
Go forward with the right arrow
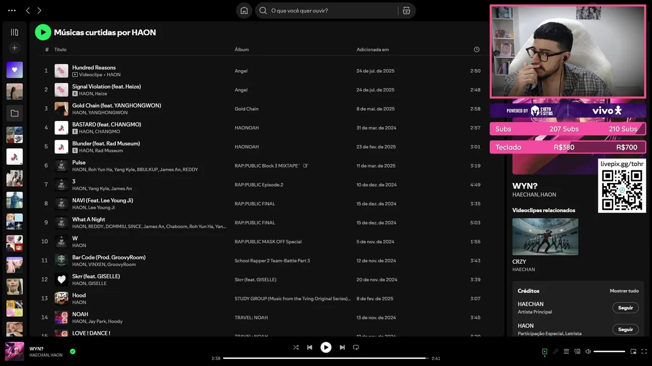point(39,11)
